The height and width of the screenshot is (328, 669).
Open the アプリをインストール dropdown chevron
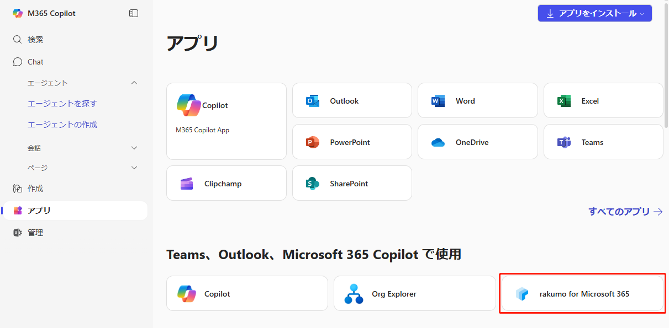coord(642,14)
